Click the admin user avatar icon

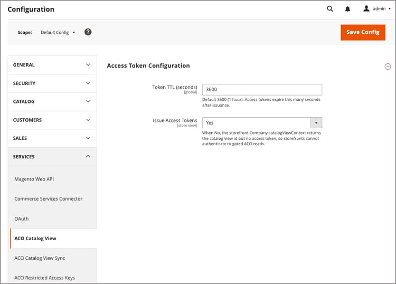pos(366,8)
